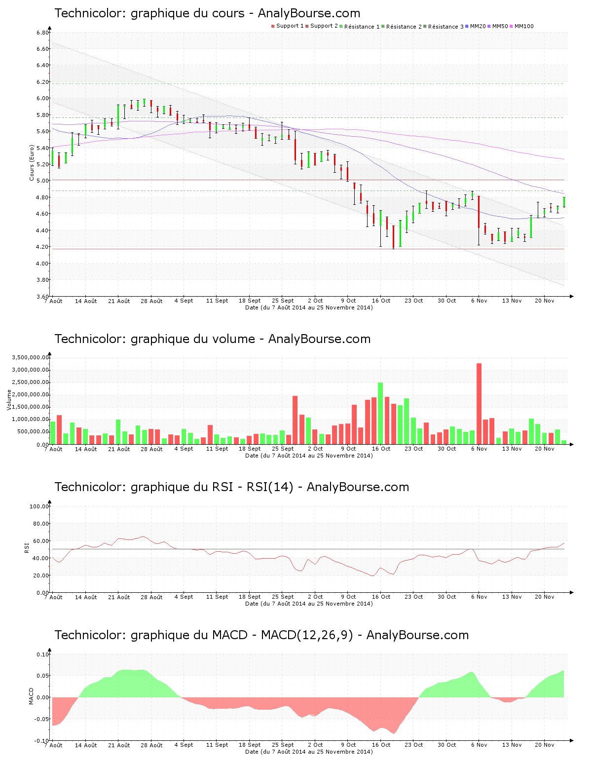Click the MM100 pink legend swatch

click(511, 26)
